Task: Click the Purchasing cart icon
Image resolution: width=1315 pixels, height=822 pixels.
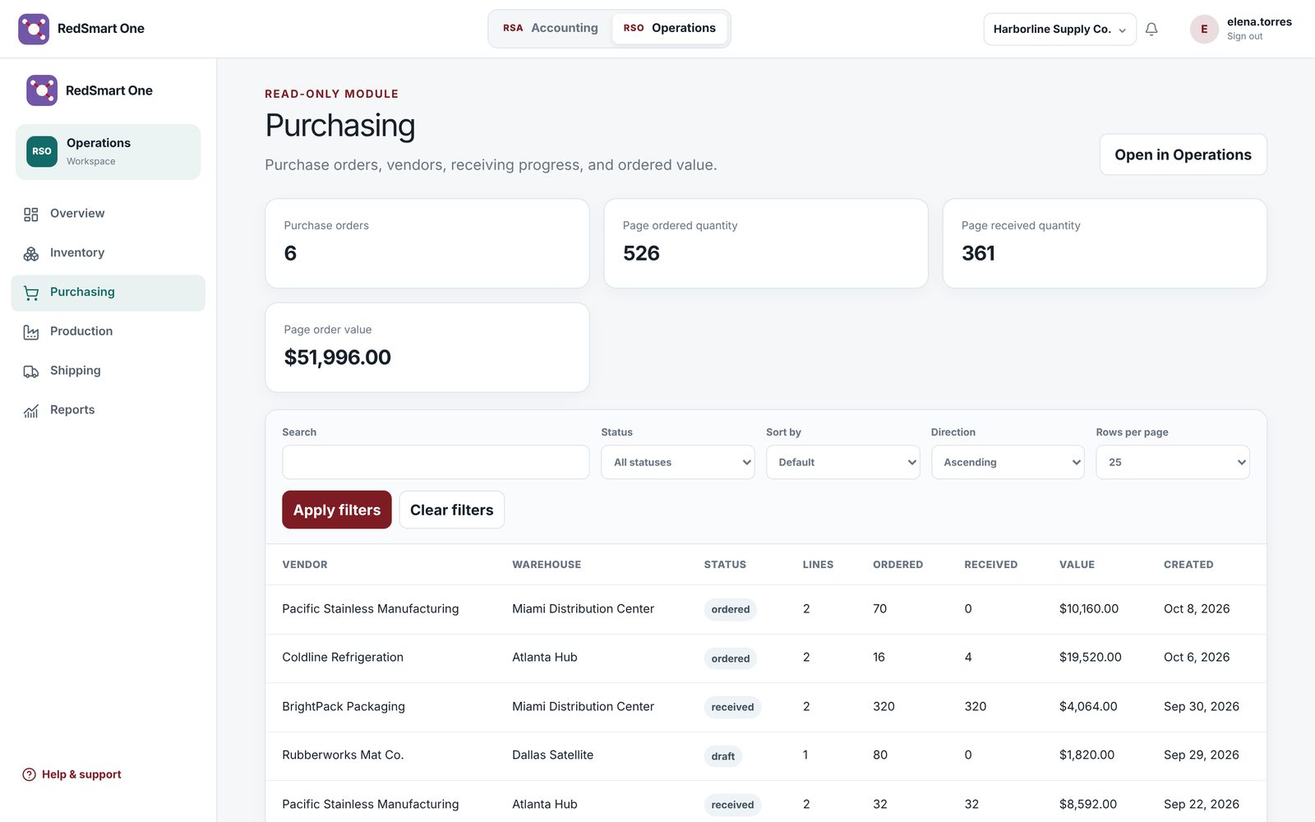Action: [31, 293]
